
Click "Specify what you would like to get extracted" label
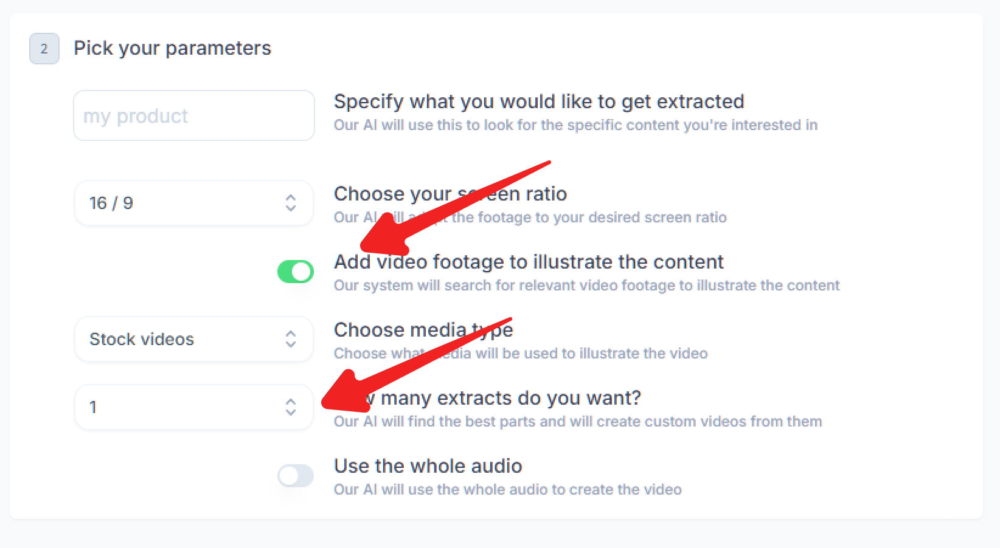[538, 101]
